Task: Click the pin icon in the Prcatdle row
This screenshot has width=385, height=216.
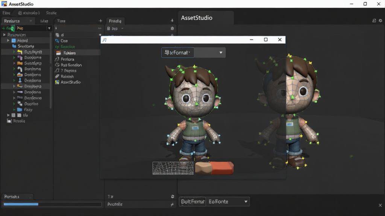Action: point(172,204)
